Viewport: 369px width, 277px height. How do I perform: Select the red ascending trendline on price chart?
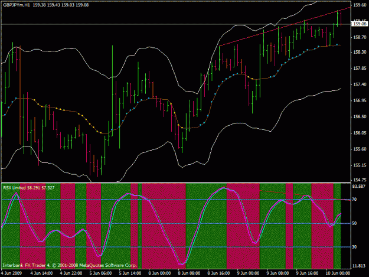coord(285,27)
